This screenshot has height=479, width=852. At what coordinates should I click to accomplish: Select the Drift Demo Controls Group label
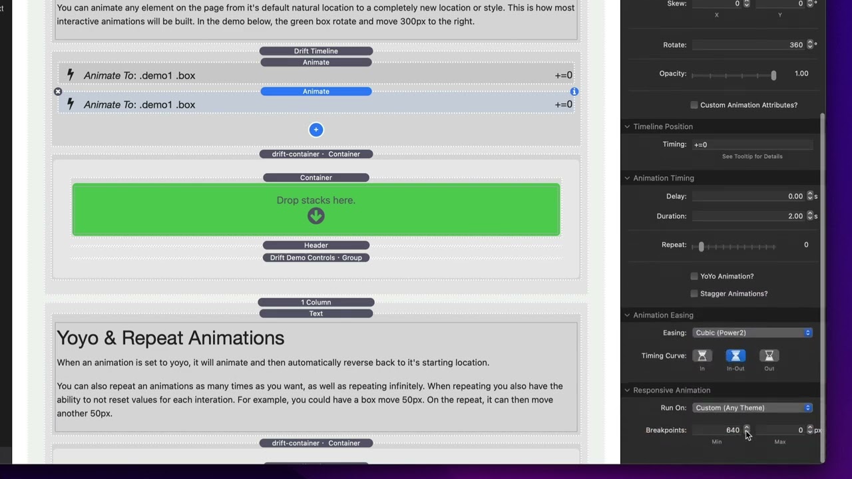click(x=316, y=257)
